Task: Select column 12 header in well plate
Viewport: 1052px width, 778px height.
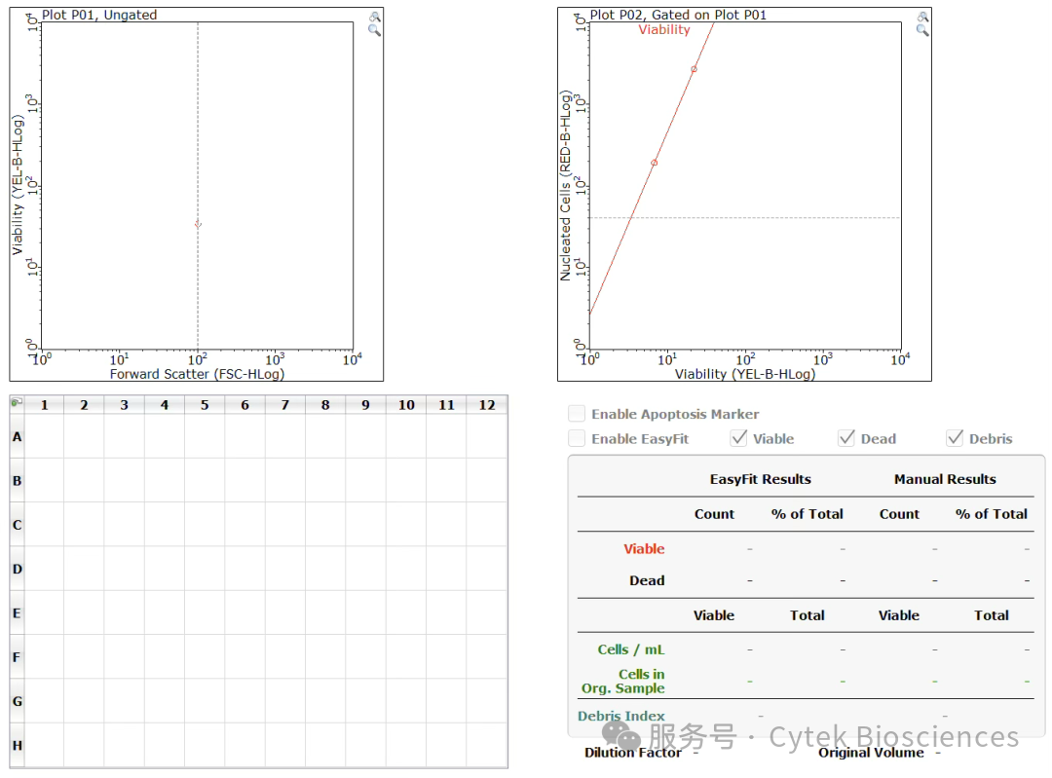Action: 487,404
